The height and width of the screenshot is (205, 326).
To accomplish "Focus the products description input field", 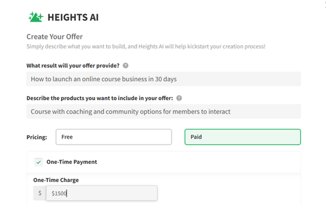I will (x=164, y=112).
